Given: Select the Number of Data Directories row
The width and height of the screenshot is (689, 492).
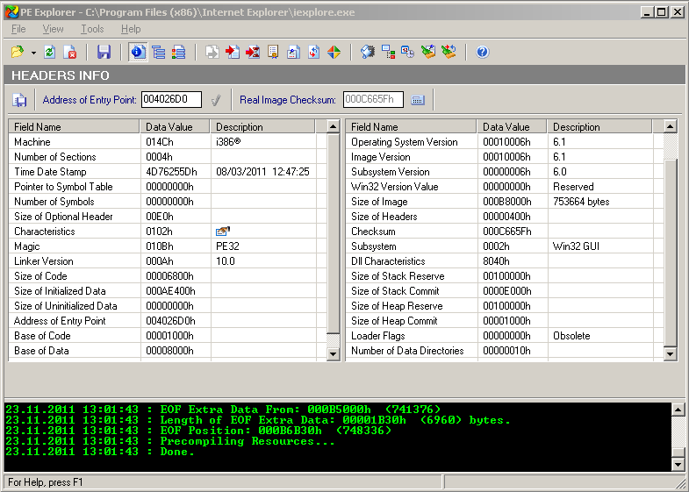Looking at the screenshot, I should tap(505, 351).
